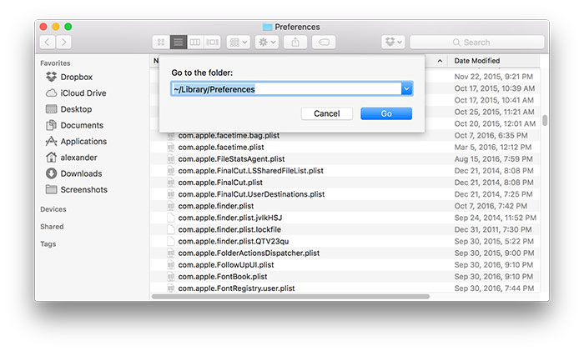Open the alexander home folder
This screenshot has height=351, width=584.
[x=78, y=158]
